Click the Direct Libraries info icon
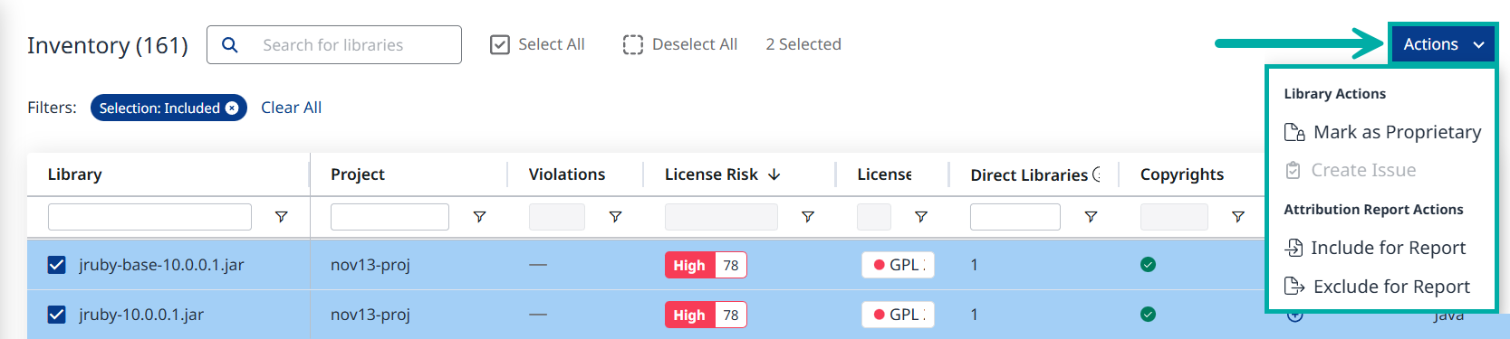The height and width of the screenshot is (339, 1510). point(1097,174)
